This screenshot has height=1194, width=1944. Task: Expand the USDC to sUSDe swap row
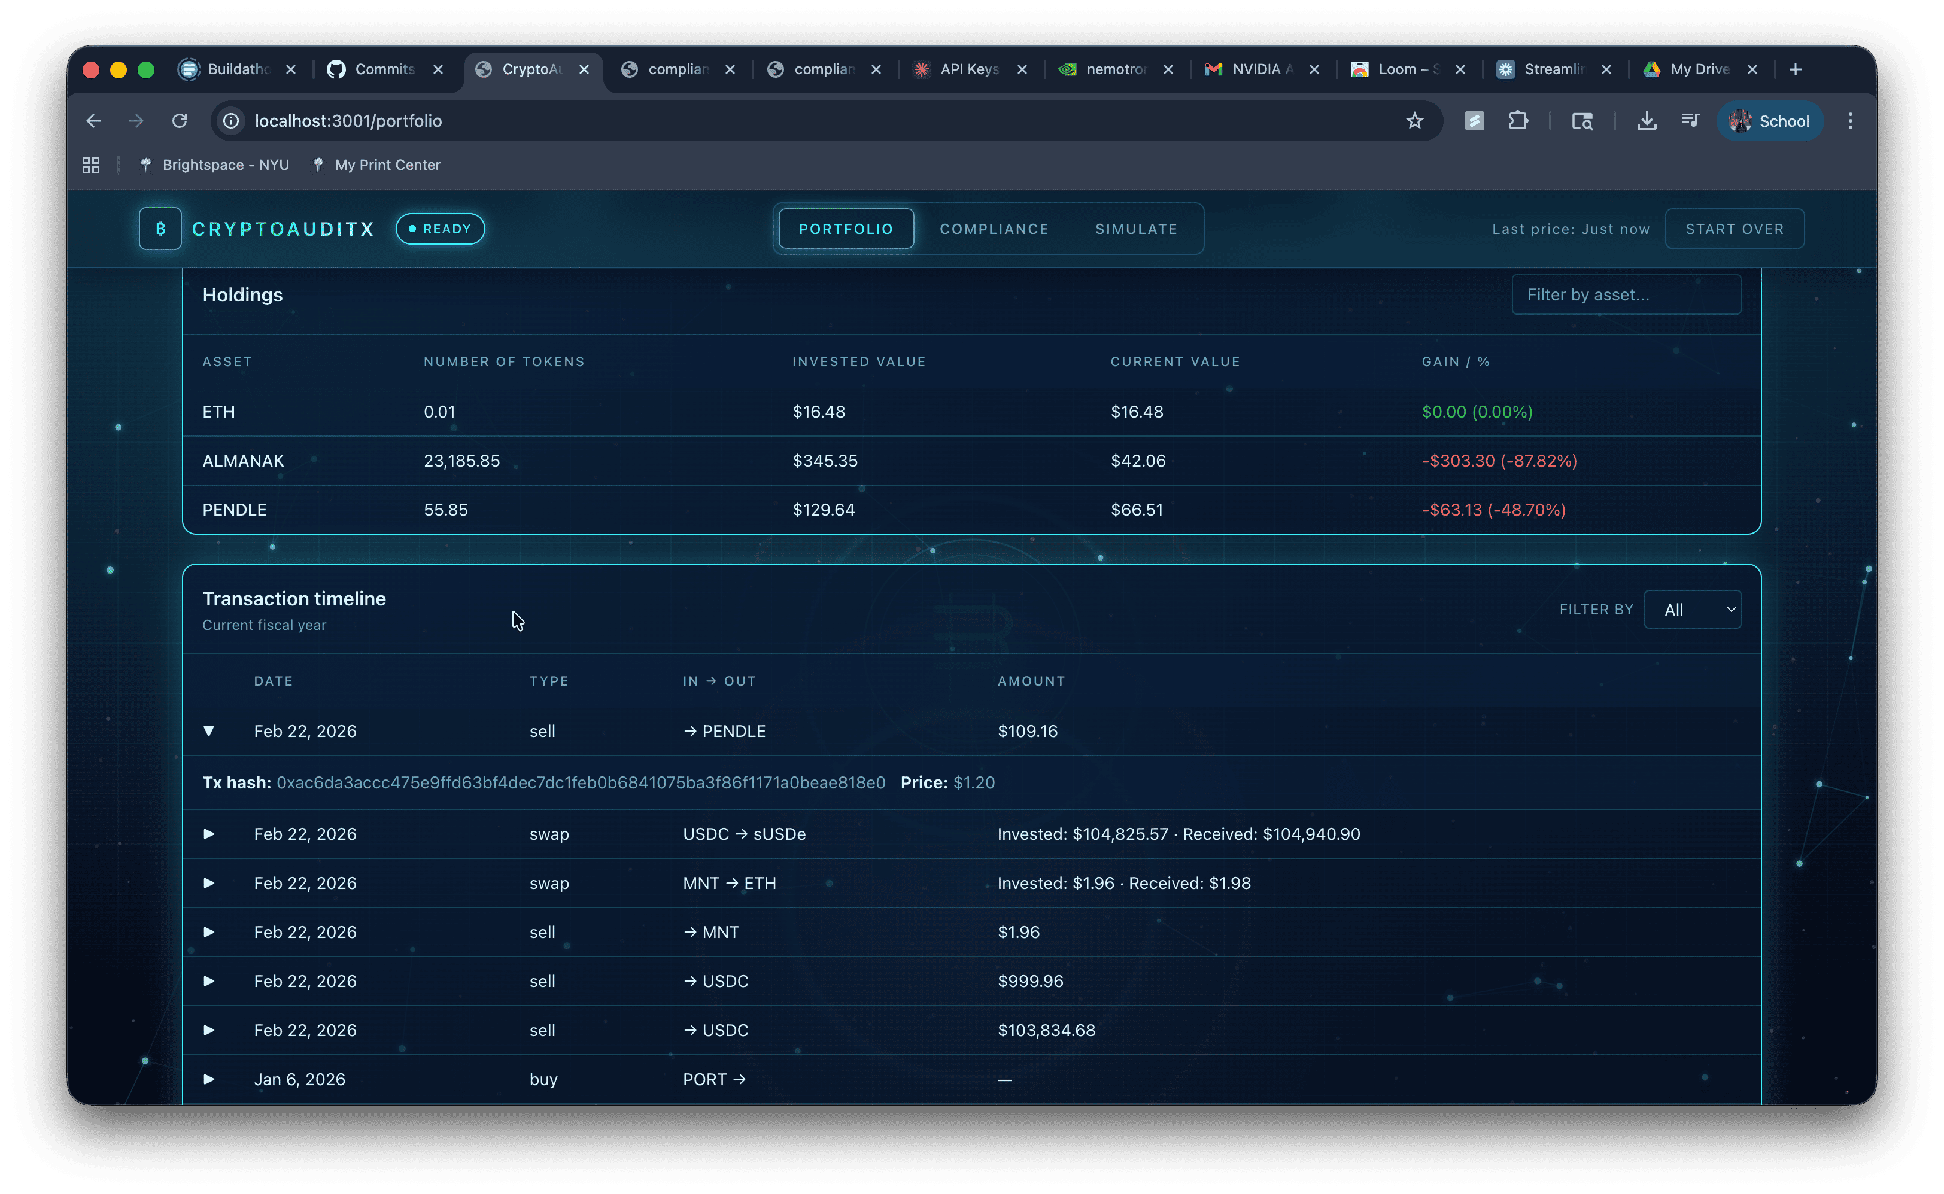point(208,834)
